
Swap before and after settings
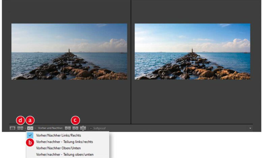click(83, 128)
